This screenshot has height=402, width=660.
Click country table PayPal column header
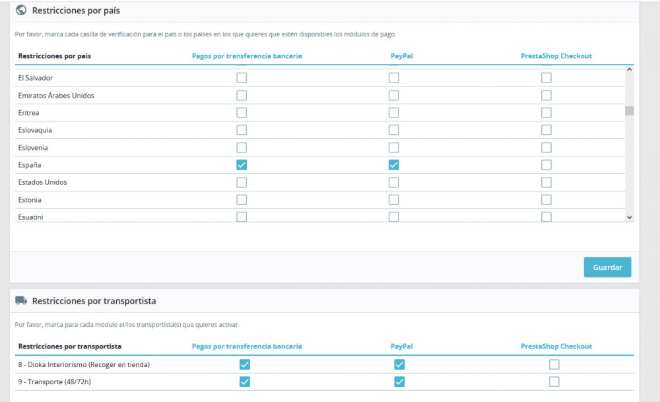pyautogui.click(x=401, y=56)
